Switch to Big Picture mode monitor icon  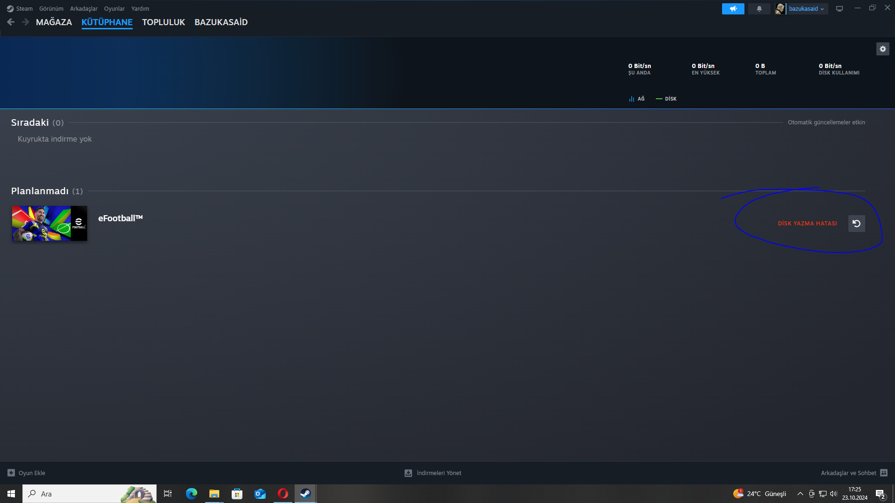[839, 9]
